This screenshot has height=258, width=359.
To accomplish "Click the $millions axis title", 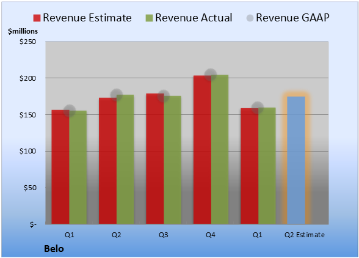I will coord(23,31).
